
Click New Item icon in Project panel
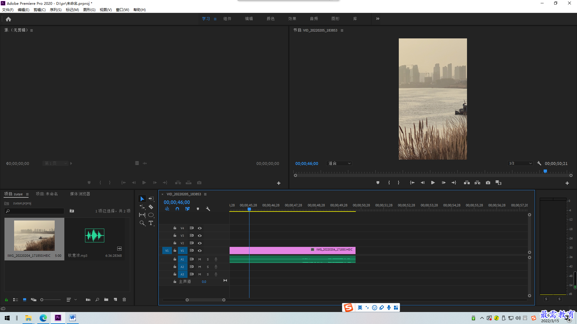pyautogui.click(x=115, y=299)
